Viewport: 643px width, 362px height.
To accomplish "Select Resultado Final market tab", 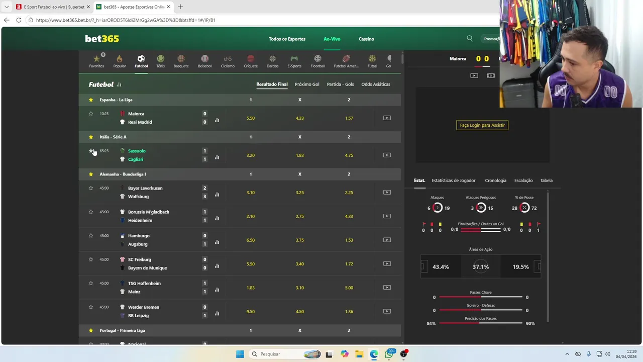I will tap(272, 84).
